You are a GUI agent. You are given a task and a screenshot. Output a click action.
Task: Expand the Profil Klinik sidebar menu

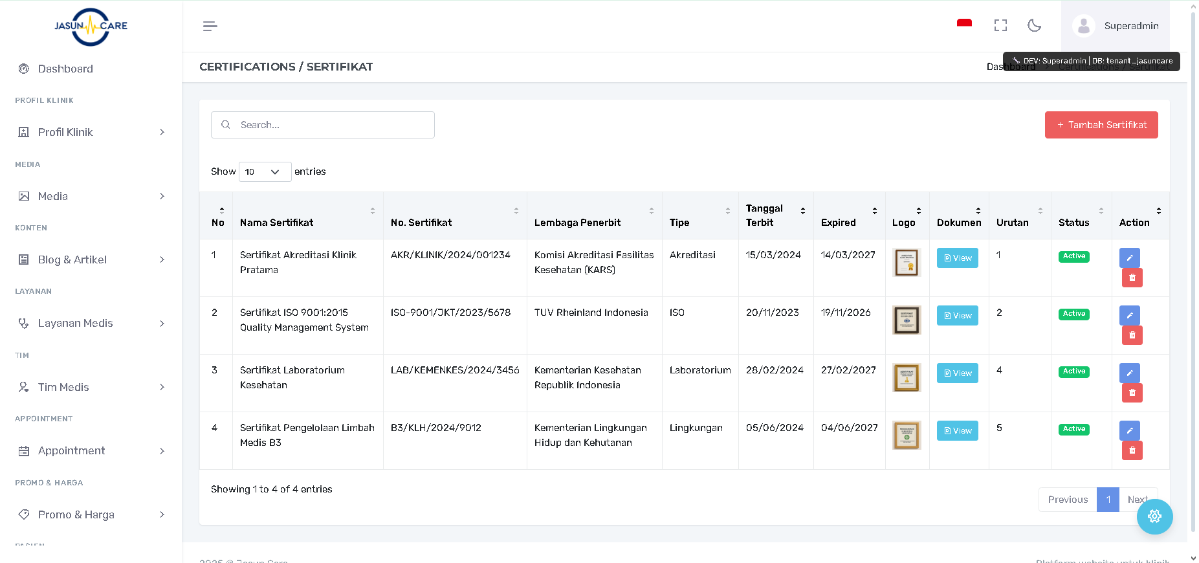coord(91,132)
